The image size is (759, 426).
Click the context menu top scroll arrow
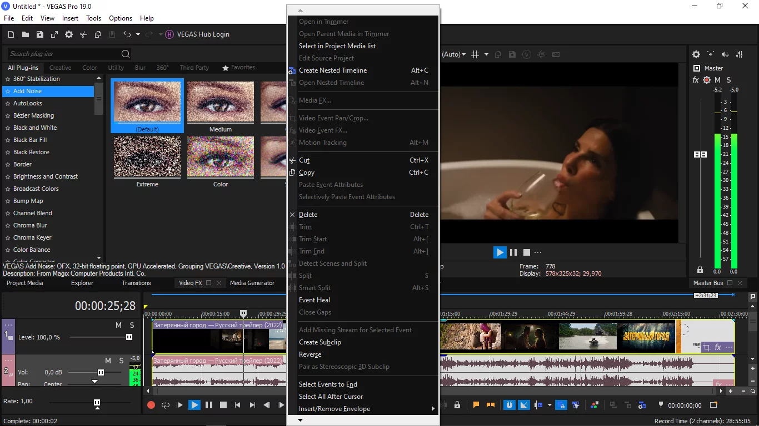(301, 11)
